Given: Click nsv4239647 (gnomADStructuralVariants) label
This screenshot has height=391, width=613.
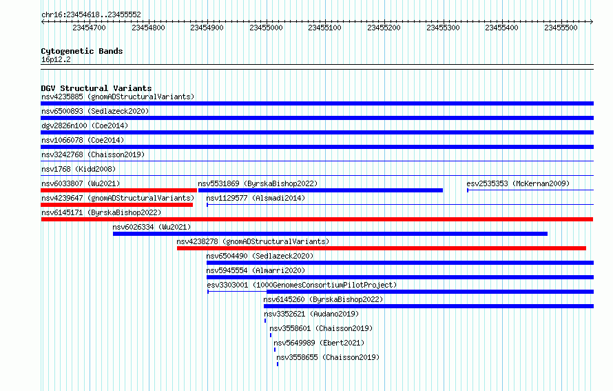Looking at the screenshot, I should pyautogui.click(x=118, y=198).
